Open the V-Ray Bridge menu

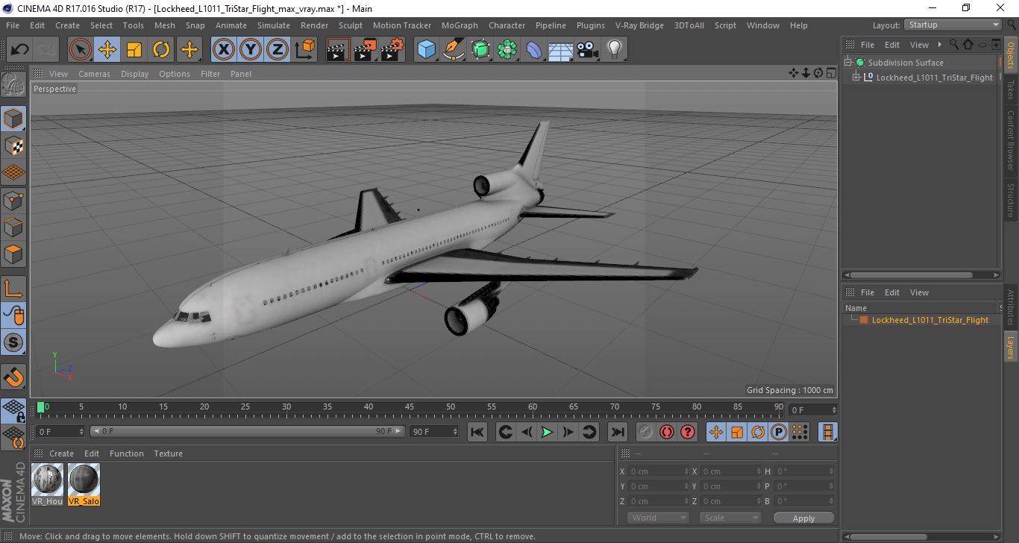pos(639,25)
